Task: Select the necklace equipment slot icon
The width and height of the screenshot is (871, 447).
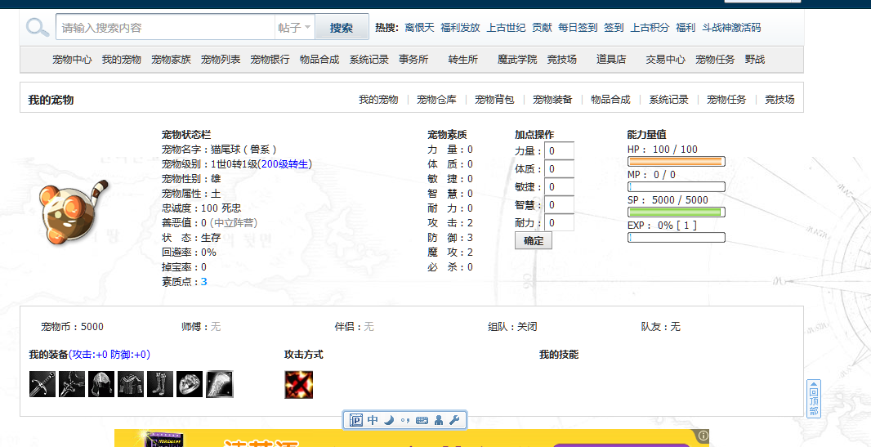Action: pyautogui.click(x=72, y=384)
